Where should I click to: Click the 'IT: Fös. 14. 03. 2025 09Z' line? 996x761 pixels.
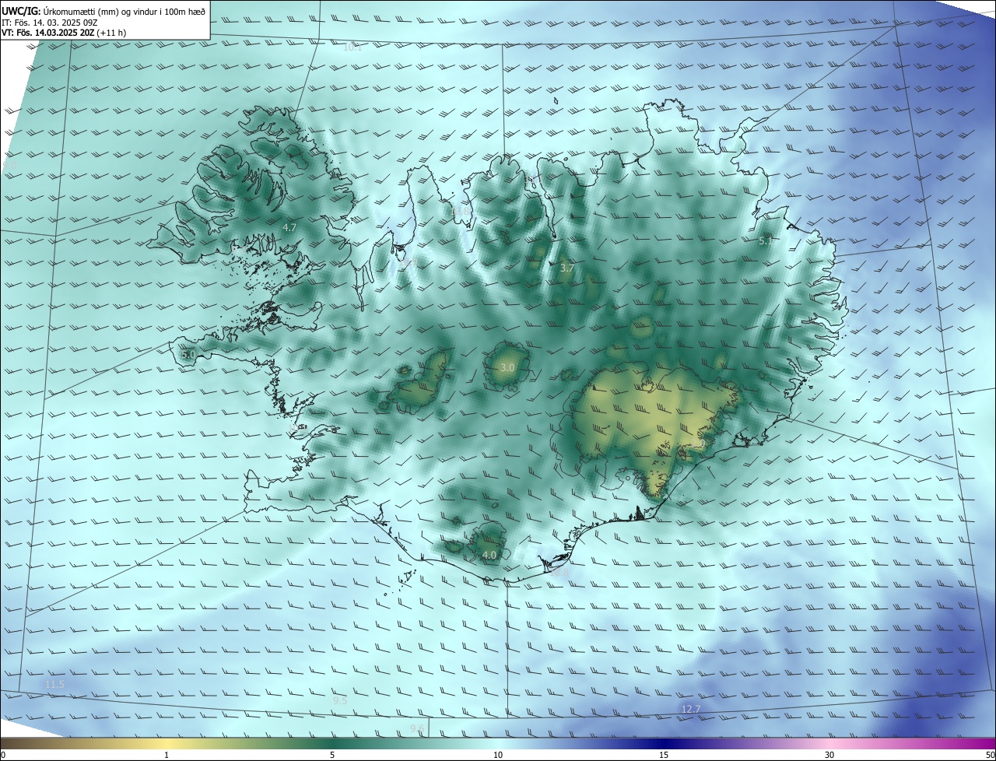50,23
